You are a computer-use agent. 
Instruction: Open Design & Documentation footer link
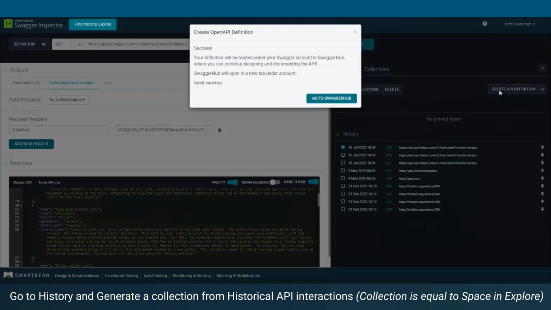(77, 276)
